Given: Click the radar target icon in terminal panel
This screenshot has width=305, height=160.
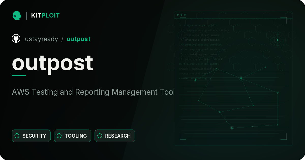Looking at the screenshot, I should coord(278,40).
